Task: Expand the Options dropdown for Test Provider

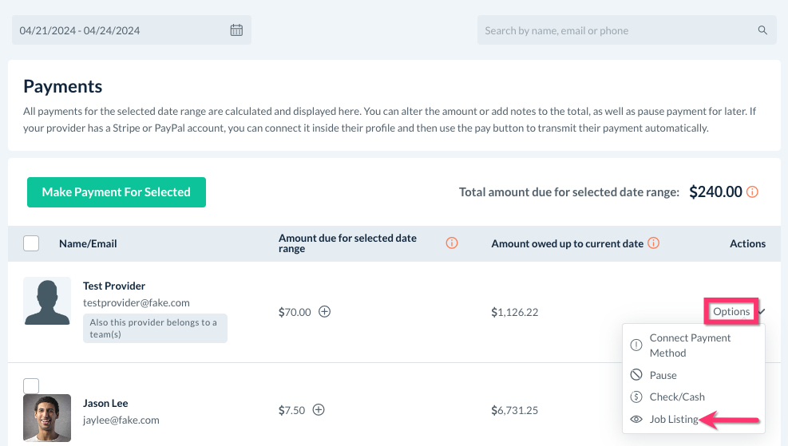Action: (x=732, y=312)
